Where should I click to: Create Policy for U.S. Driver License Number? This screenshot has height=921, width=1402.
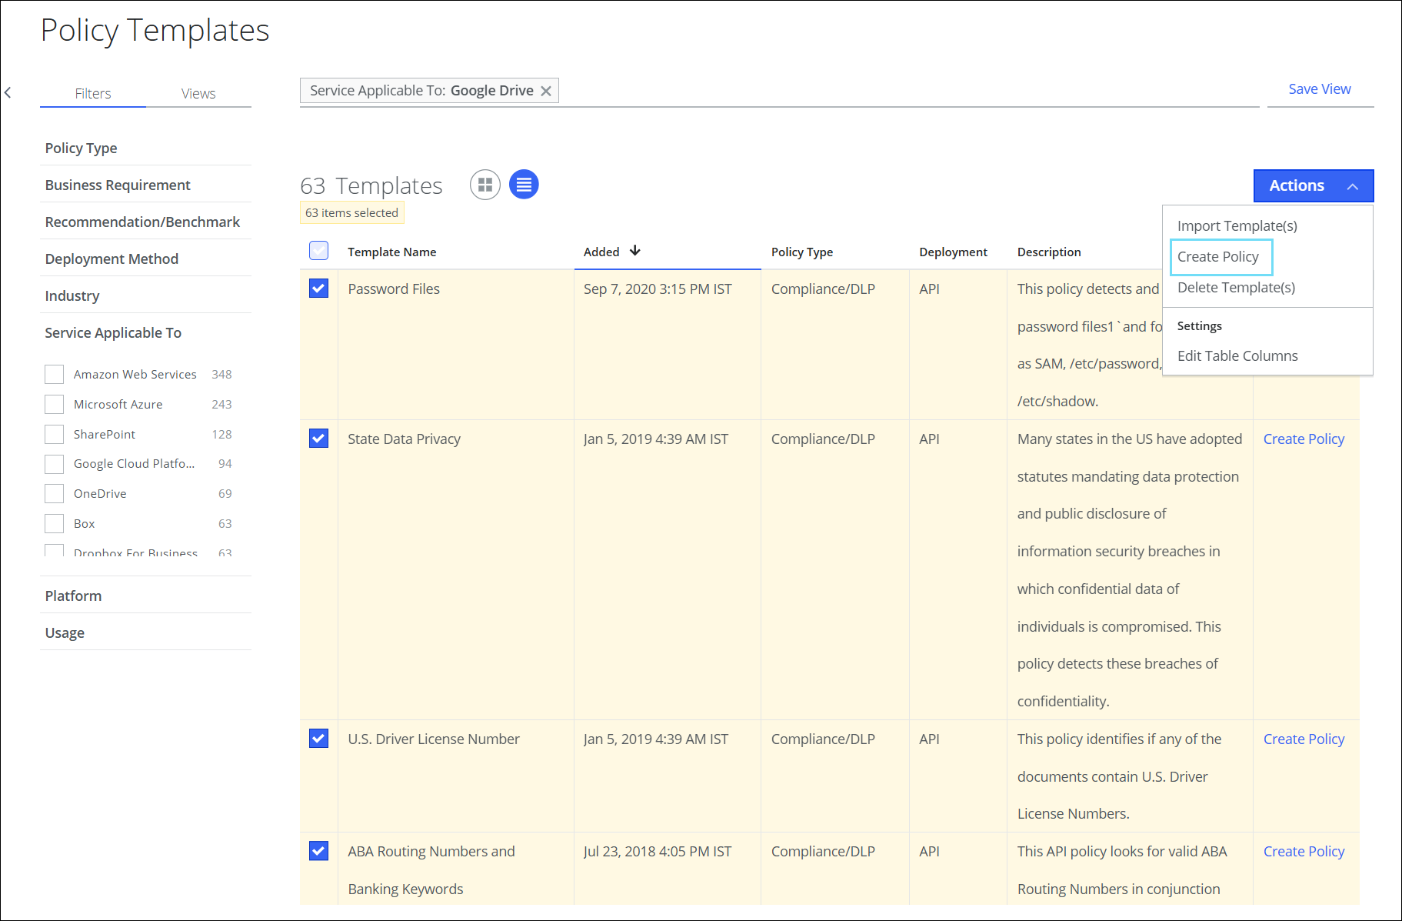pos(1304,739)
